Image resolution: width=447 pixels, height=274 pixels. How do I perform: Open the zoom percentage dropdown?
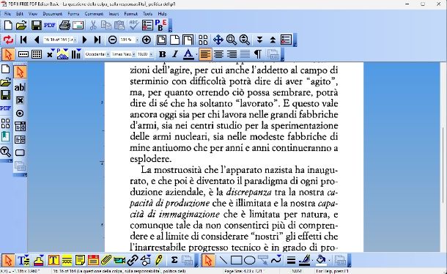click(x=128, y=40)
